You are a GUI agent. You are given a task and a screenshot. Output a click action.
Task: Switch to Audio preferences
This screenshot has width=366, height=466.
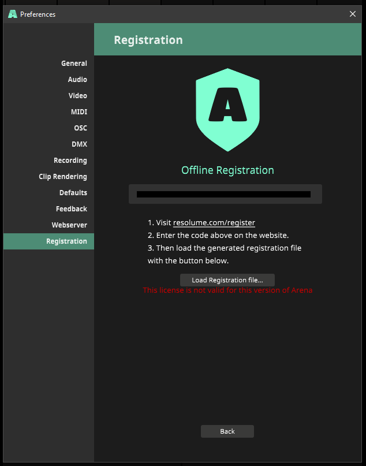77,80
